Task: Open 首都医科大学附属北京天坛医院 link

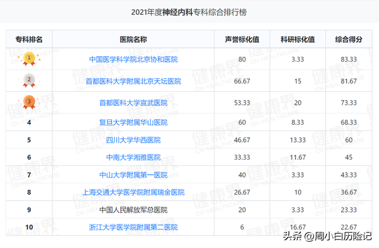Action: pos(133,81)
